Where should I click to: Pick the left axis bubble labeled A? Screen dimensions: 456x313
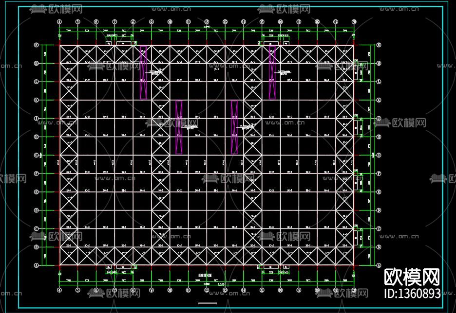37,265
